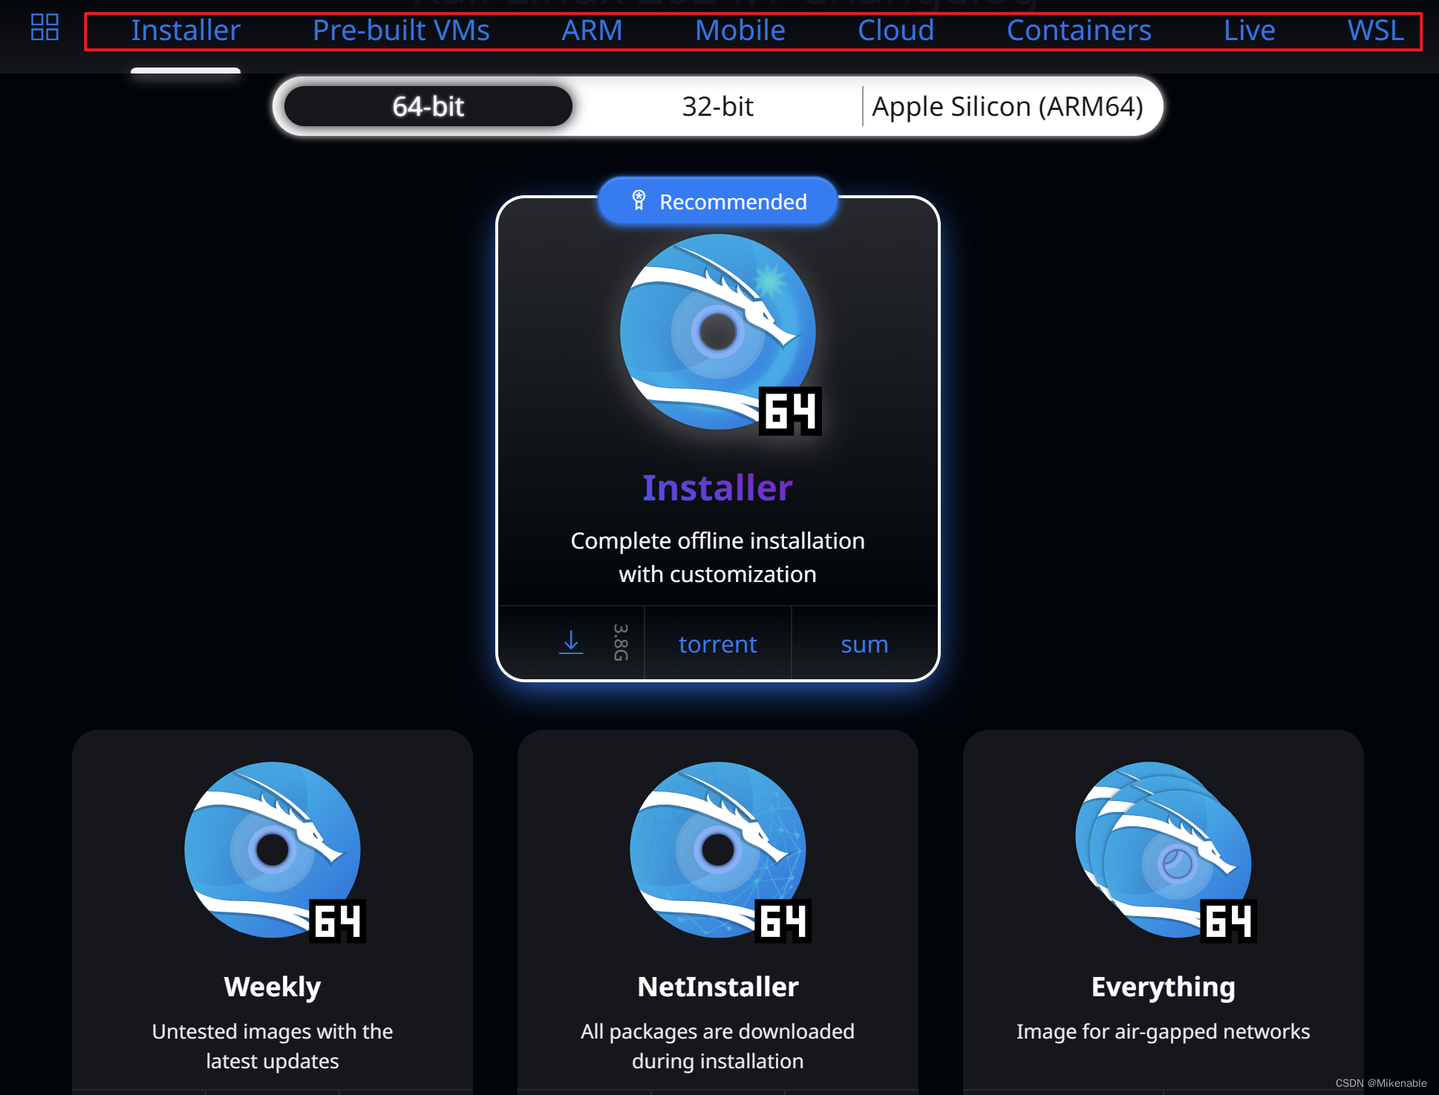Open the WSL tab
Screen dimensions: 1439x1095
[1376, 30]
